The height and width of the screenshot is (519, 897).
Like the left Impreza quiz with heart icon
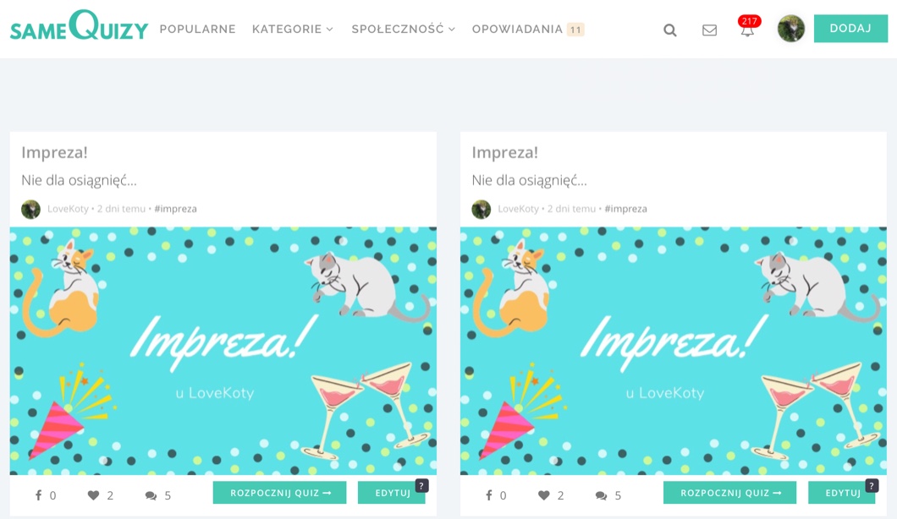click(93, 495)
